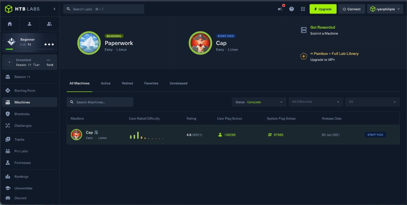Viewport: 407px width, 205px height.
Task: Open the single-user profile icon tab
Action: tap(29, 24)
